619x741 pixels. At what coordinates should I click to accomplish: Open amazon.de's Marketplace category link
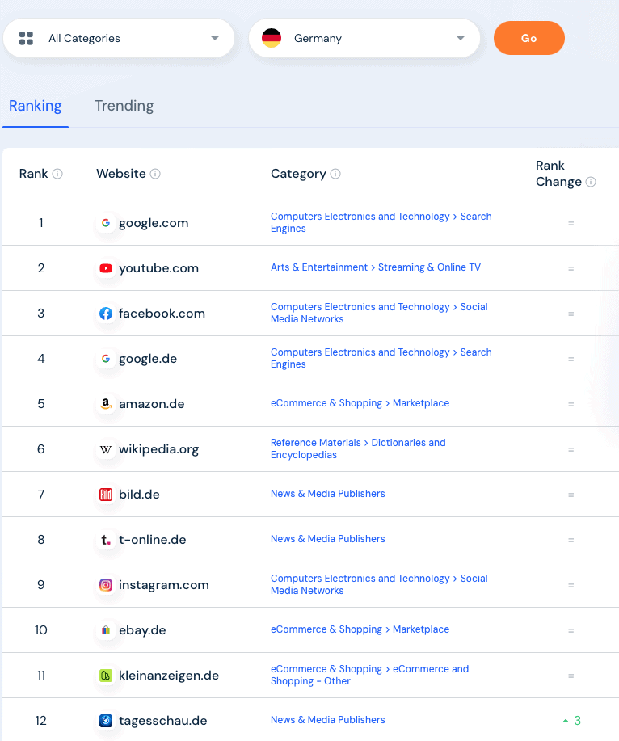(x=360, y=403)
